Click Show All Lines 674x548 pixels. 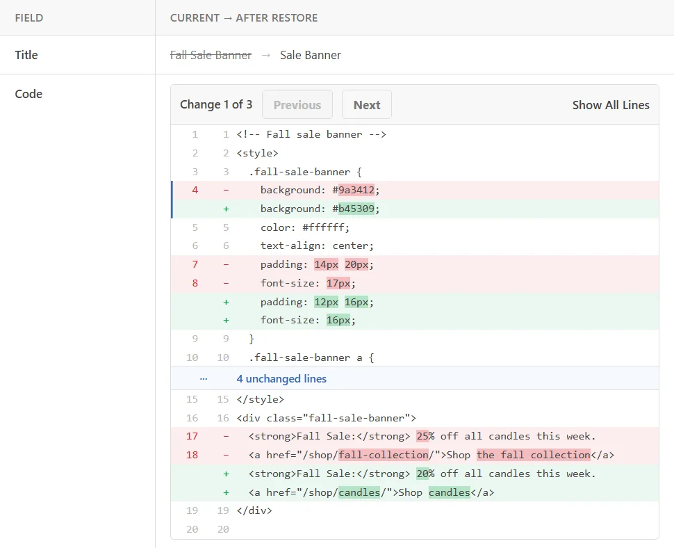(x=610, y=105)
